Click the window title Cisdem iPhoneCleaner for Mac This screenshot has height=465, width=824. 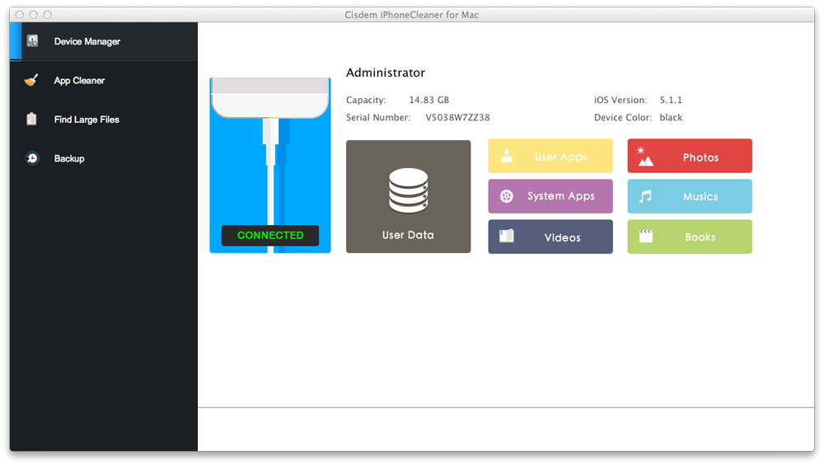click(411, 15)
